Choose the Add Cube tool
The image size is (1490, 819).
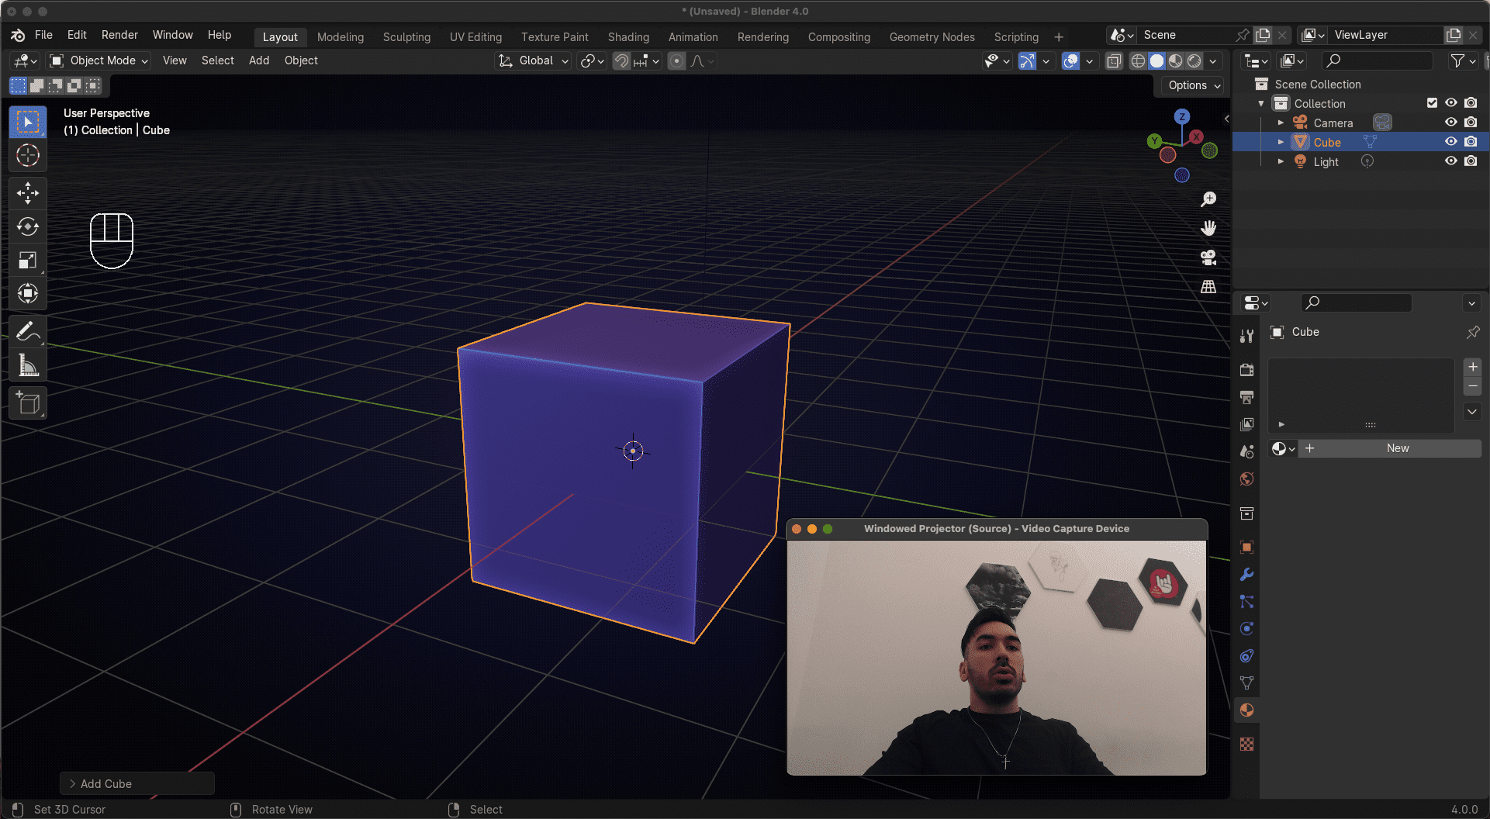(28, 403)
